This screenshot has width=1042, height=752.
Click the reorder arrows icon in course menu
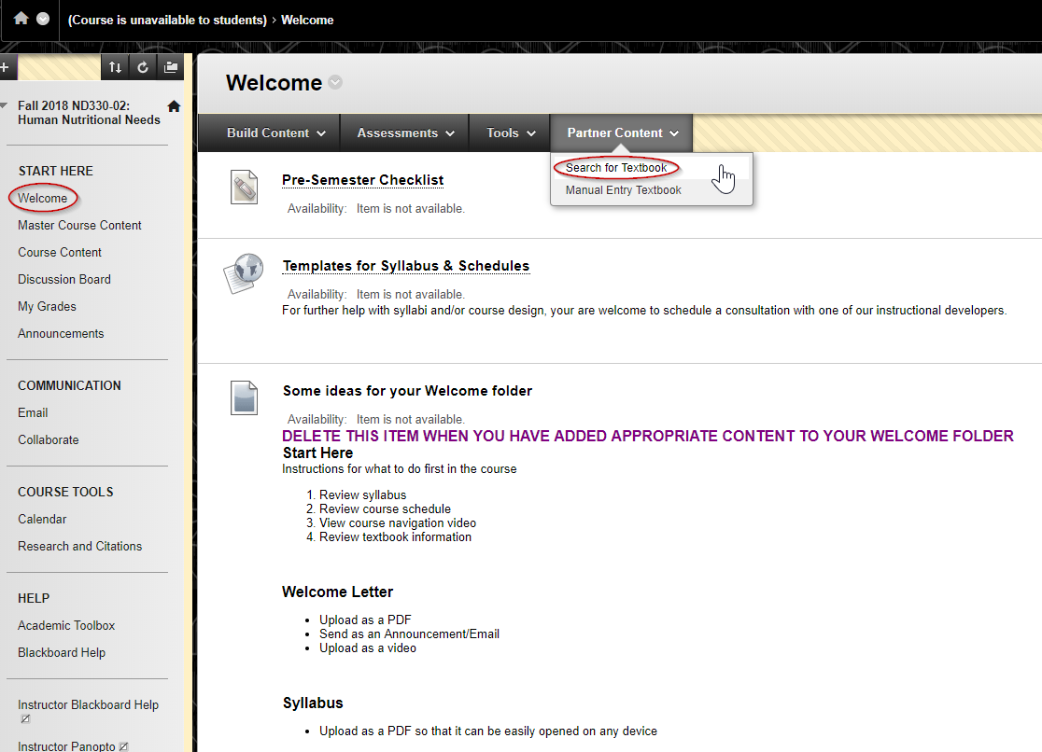(115, 67)
